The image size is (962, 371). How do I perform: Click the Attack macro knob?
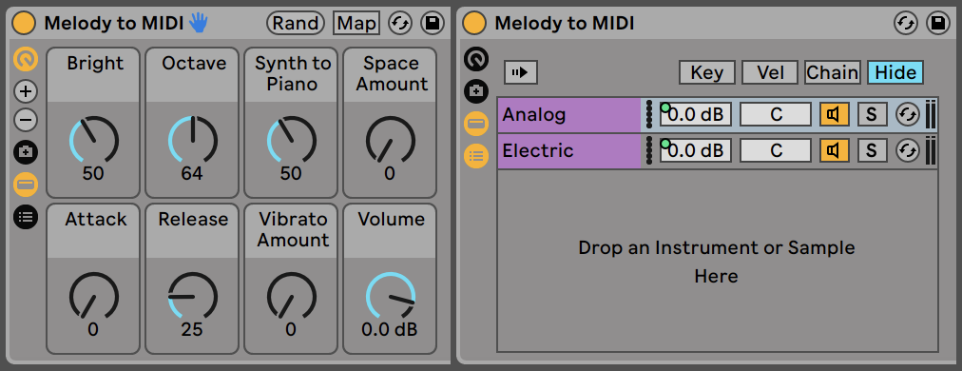tap(93, 296)
